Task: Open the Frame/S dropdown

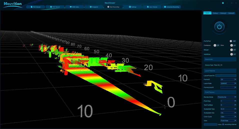Action: point(228,79)
